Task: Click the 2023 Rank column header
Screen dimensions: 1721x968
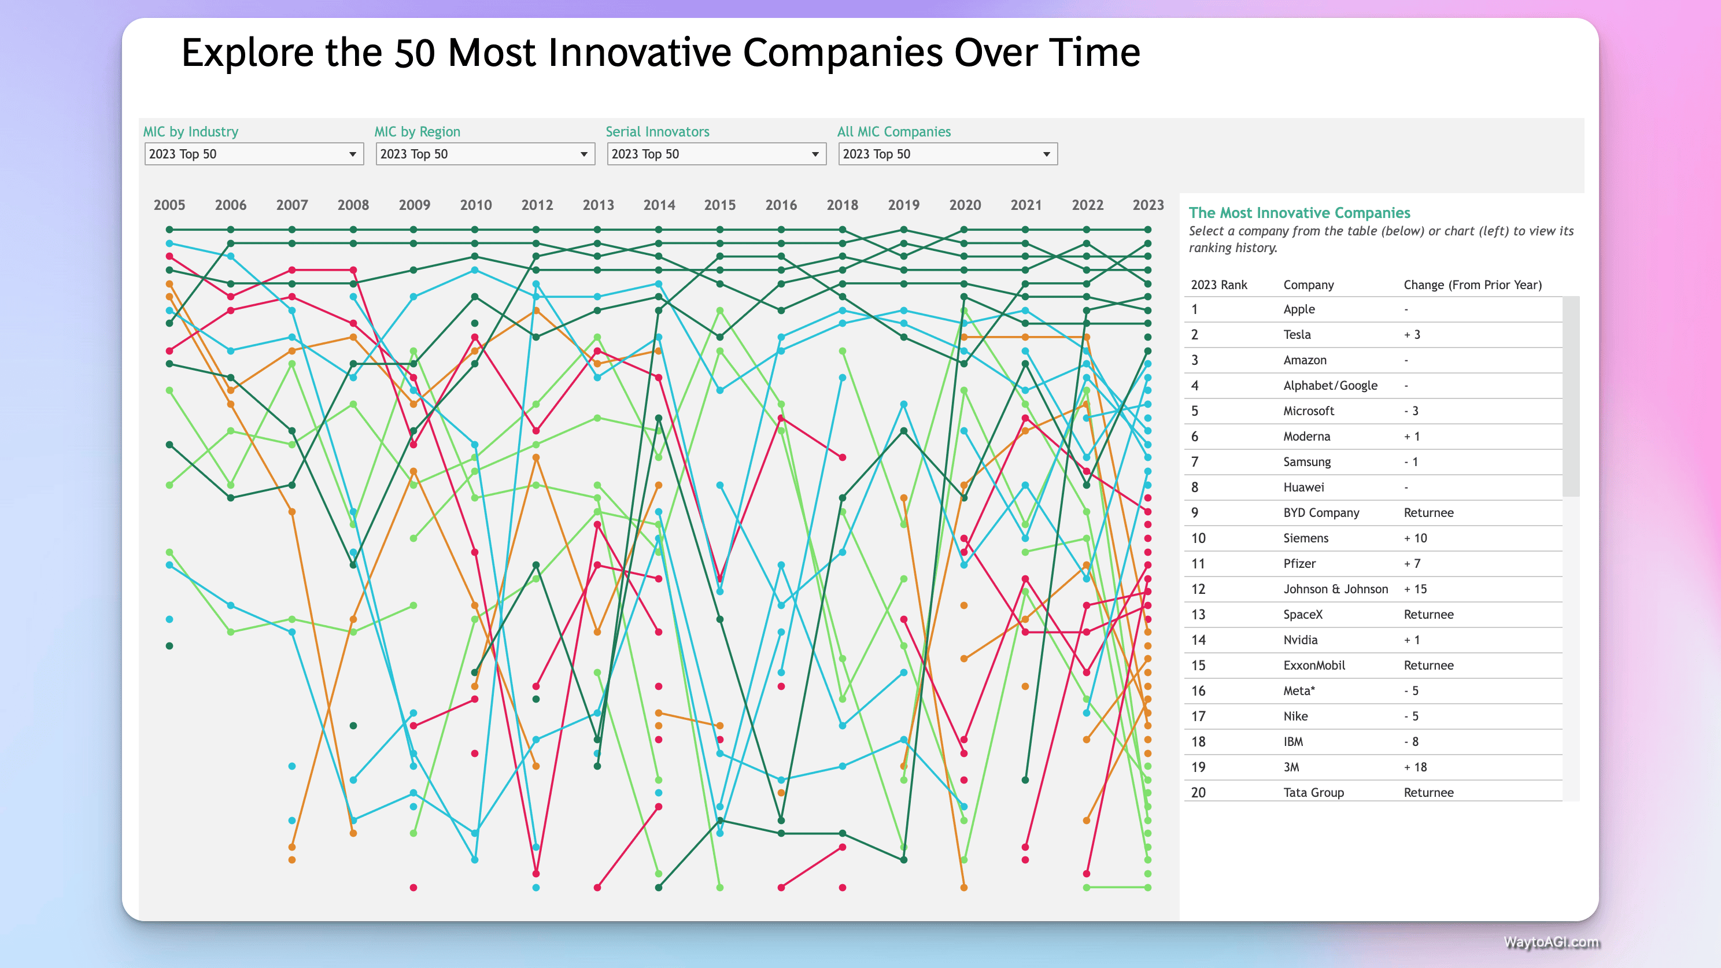Action: (1218, 285)
